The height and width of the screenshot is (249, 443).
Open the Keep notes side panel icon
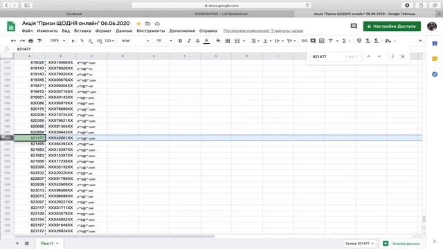tap(435, 59)
